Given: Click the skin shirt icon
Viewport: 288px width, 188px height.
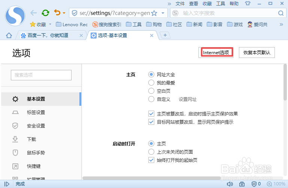Looking at the screenshot, I should (x=248, y=3).
